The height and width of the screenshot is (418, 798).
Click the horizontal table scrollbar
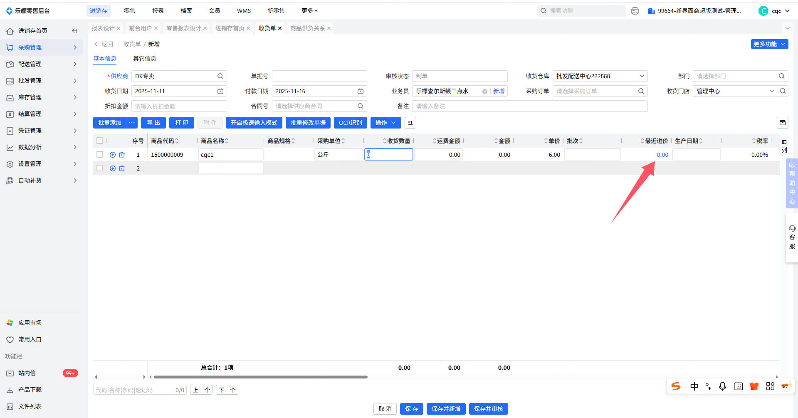click(x=261, y=377)
